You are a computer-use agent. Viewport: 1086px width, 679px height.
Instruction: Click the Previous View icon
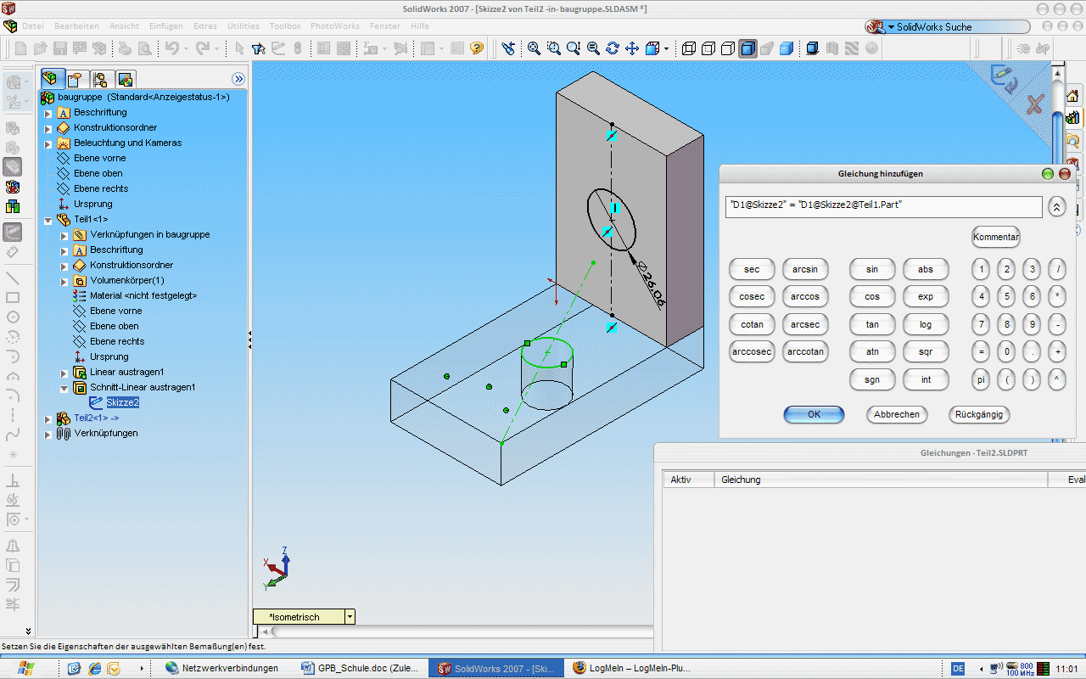click(x=508, y=48)
